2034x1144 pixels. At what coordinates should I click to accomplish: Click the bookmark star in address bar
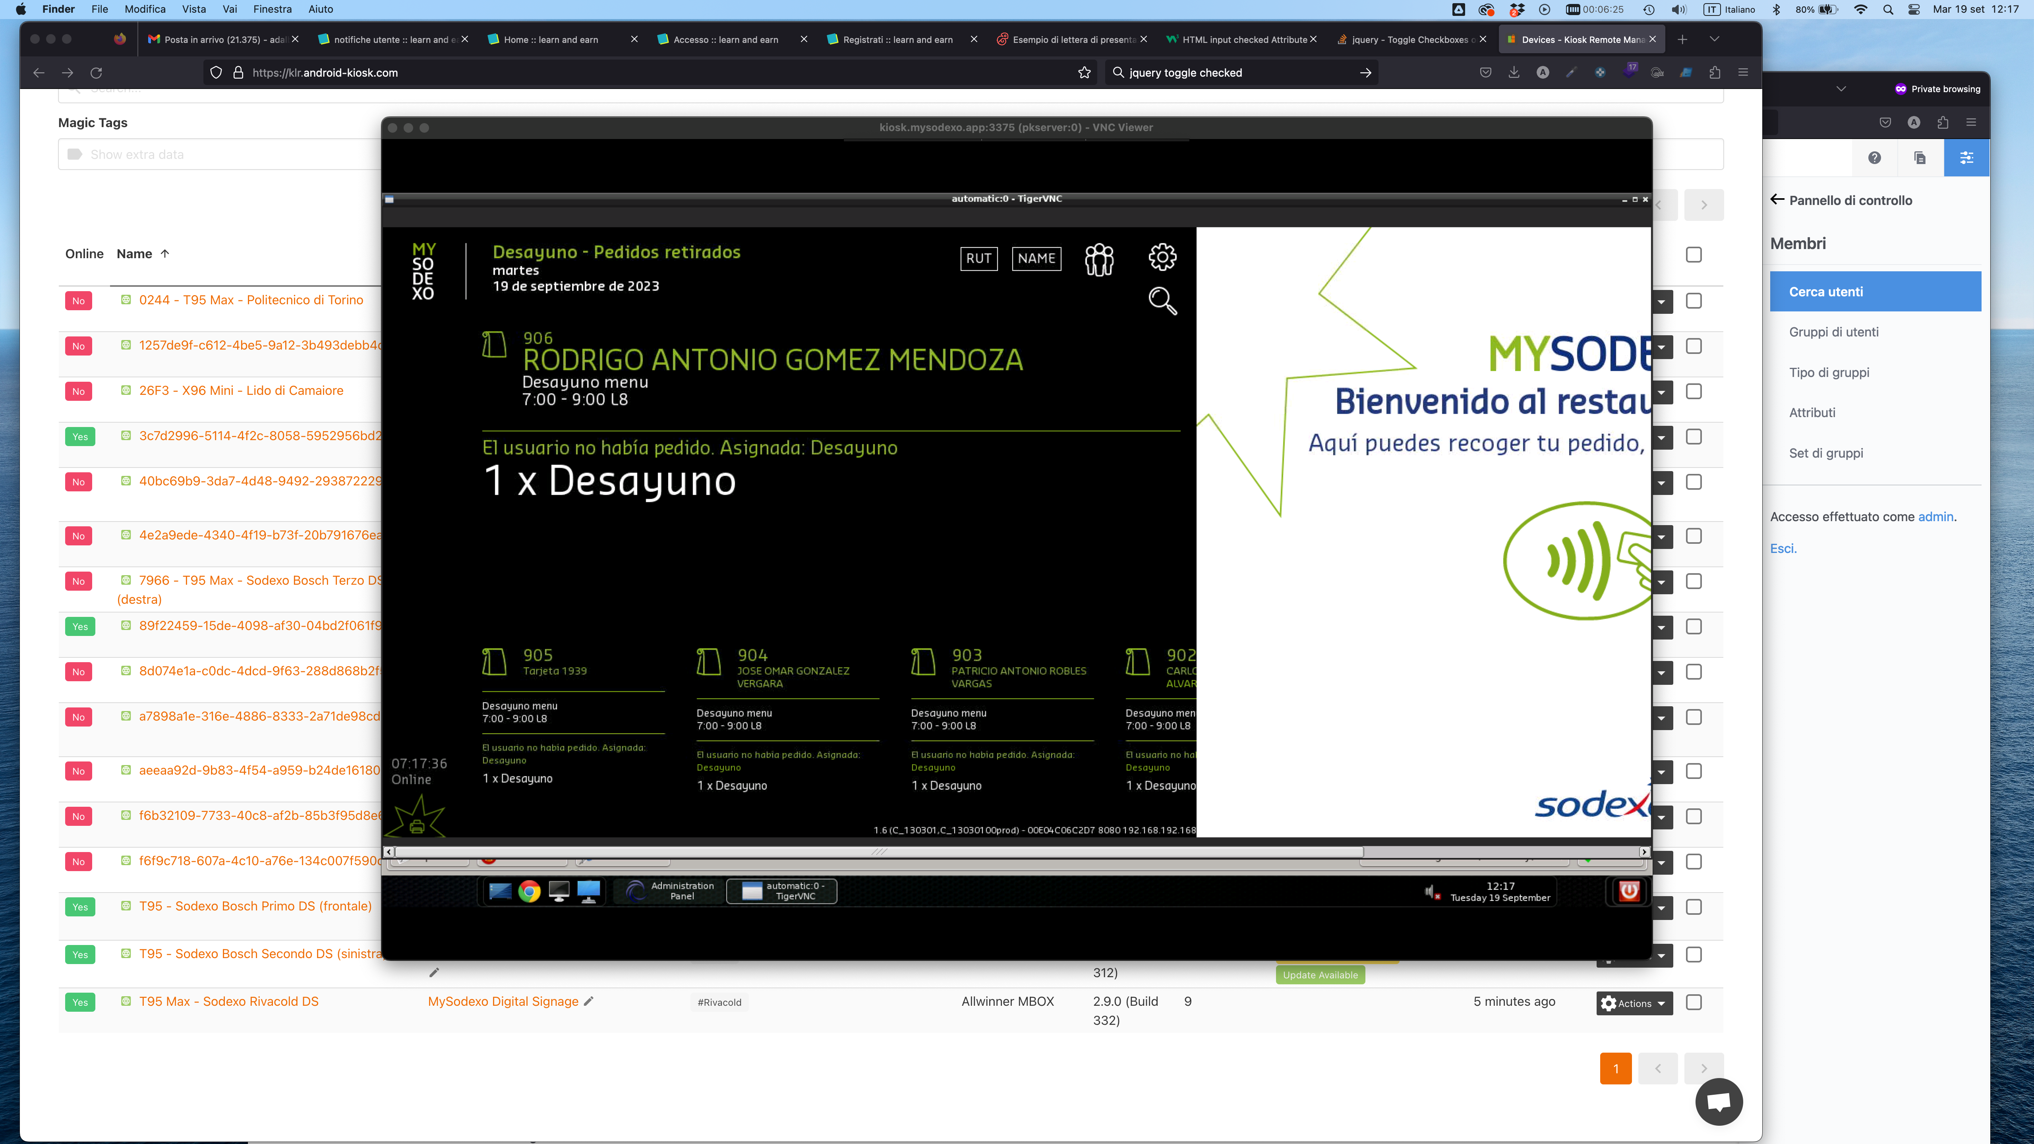[x=1084, y=73]
